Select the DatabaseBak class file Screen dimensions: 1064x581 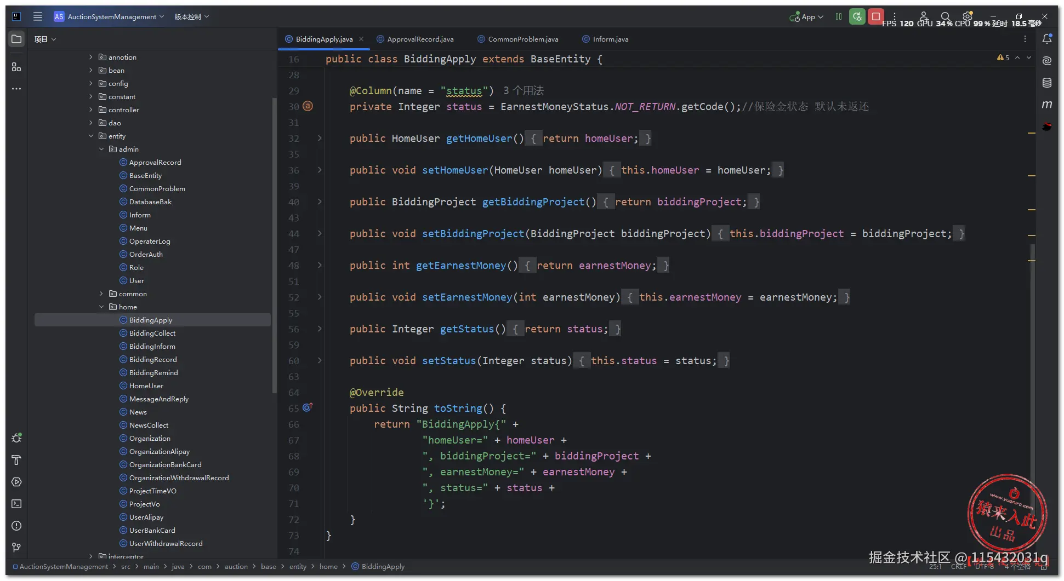tap(150, 202)
